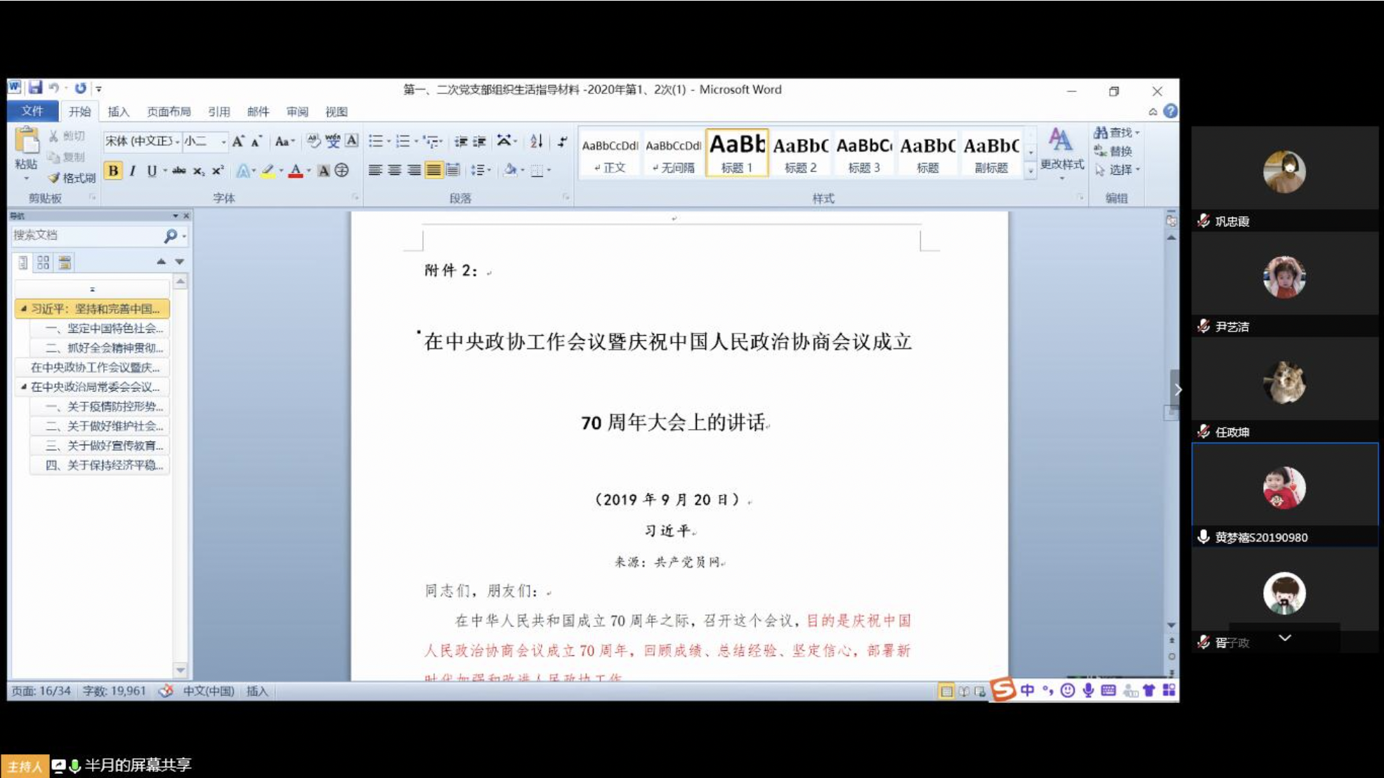Viewport: 1384px width, 778px height.
Task: Click the Word help question mark icon
Action: pos(1170,111)
